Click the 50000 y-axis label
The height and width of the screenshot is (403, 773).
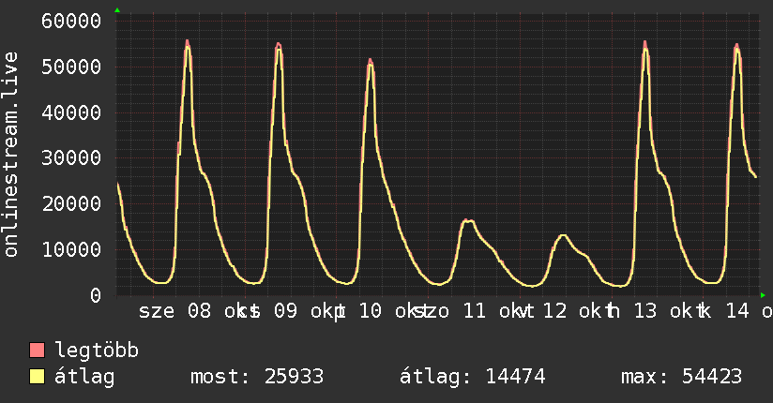(71, 67)
